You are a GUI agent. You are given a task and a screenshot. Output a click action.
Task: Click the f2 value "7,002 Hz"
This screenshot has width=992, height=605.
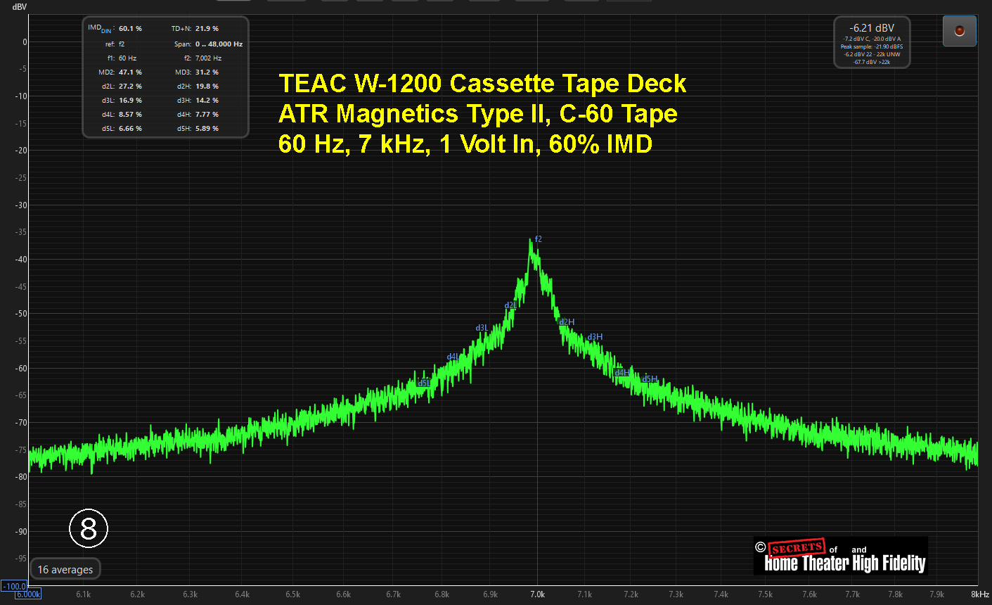tap(208, 58)
